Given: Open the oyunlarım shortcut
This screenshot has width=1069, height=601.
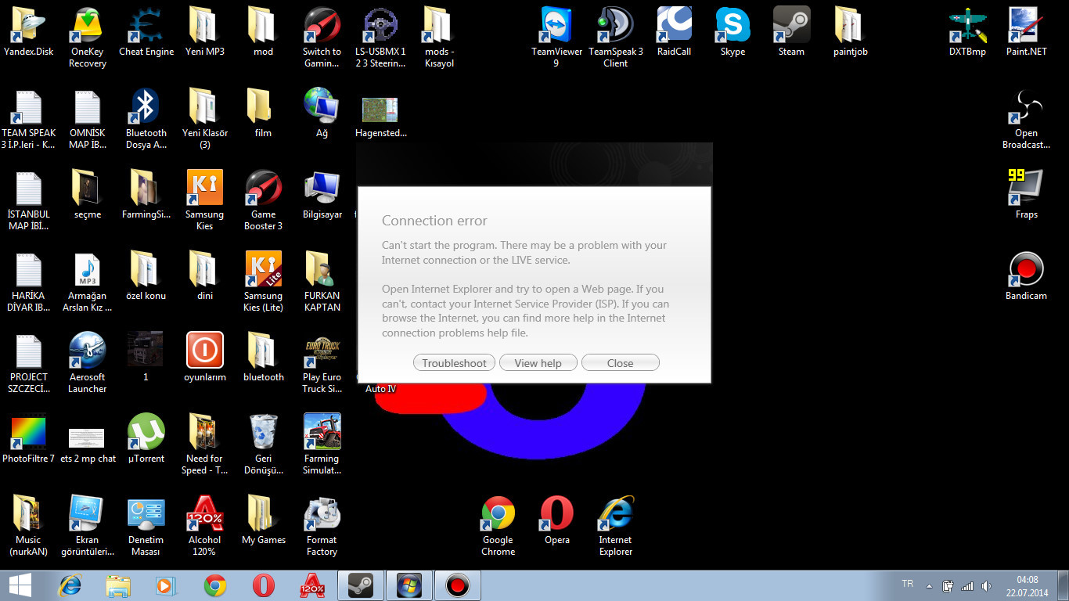Looking at the screenshot, I should (x=204, y=358).
